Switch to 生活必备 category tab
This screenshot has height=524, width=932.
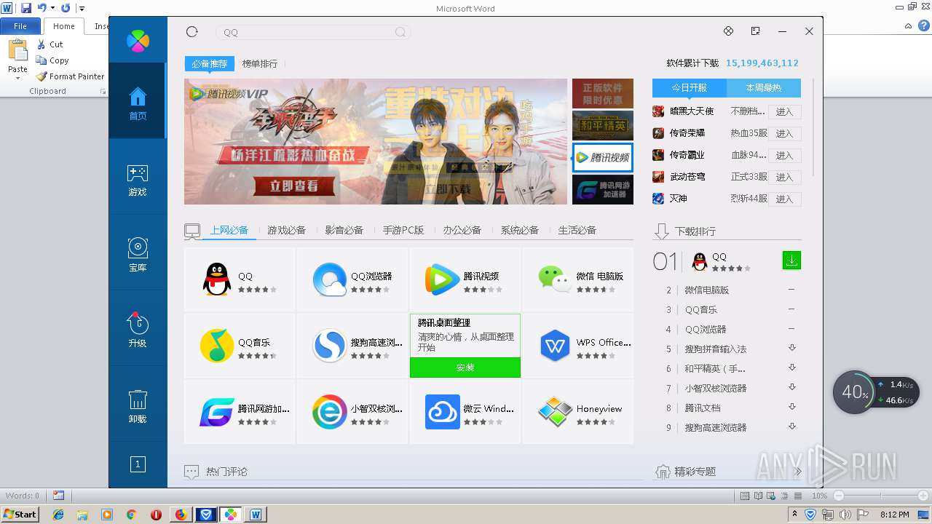[577, 230]
